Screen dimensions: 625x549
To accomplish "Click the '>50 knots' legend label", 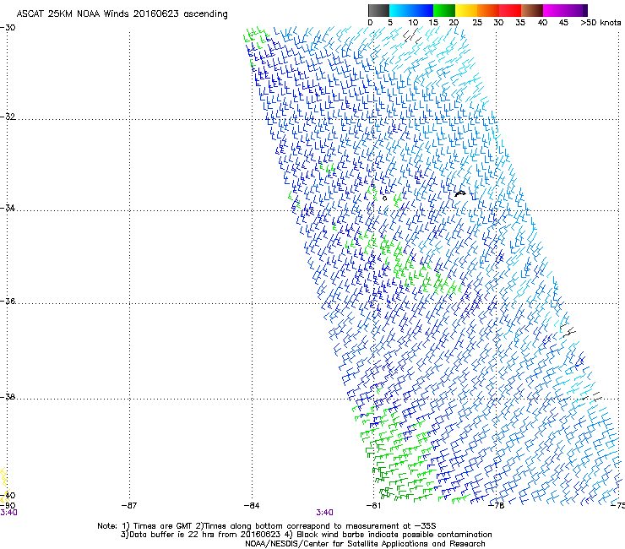I will [601, 23].
